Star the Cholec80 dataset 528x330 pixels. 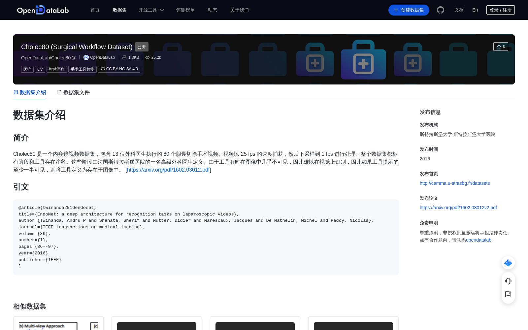click(x=501, y=47)
